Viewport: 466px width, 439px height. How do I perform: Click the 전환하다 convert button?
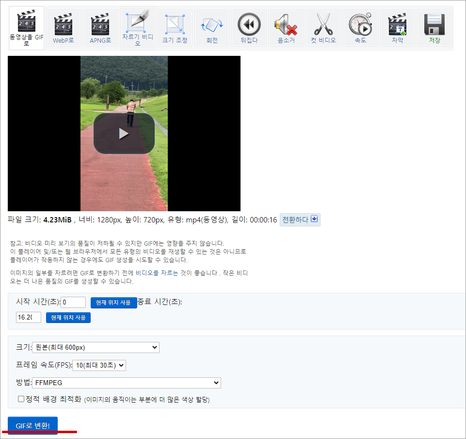click(x=300, y=220)
